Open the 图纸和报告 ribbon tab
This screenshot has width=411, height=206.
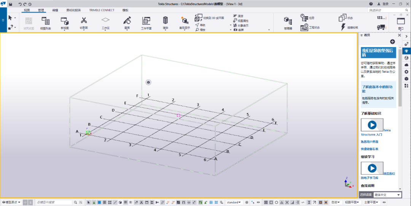(73, 10)
